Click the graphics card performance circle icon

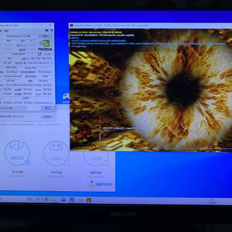pos(17,153)
